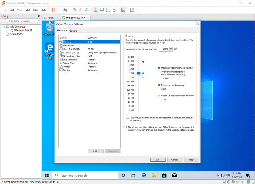Click the blue maximum recommended memory marker
255x184 pixels.
click(x=143, y=62)
